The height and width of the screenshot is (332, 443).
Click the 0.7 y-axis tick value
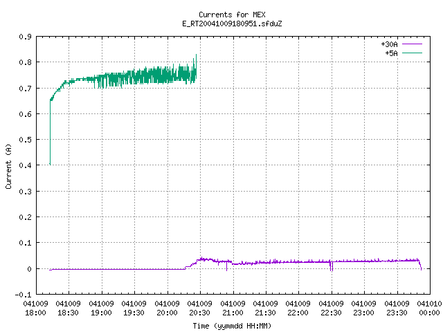(25, 89)
